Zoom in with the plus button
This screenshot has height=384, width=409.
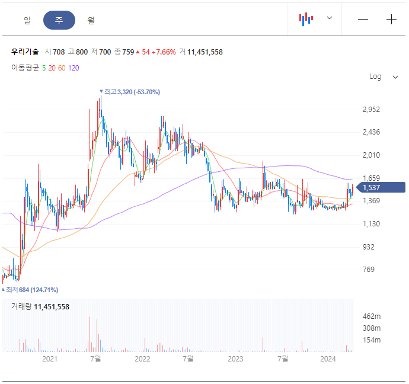(x=391, y=20)
